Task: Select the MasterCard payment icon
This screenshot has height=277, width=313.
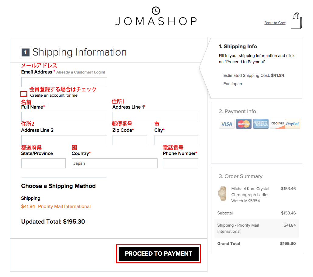Action: tap(244, 124)
